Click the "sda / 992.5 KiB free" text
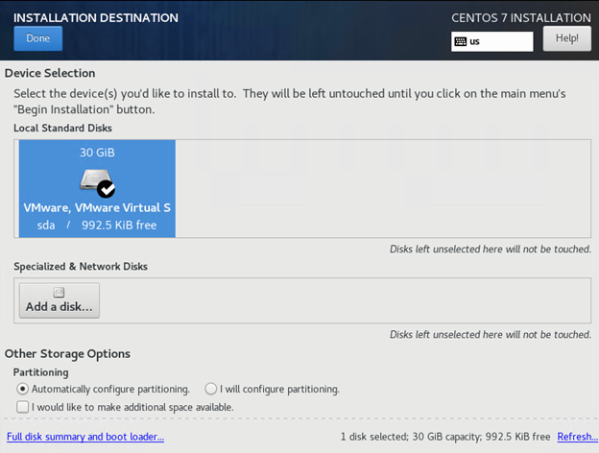 coord(97,226)
